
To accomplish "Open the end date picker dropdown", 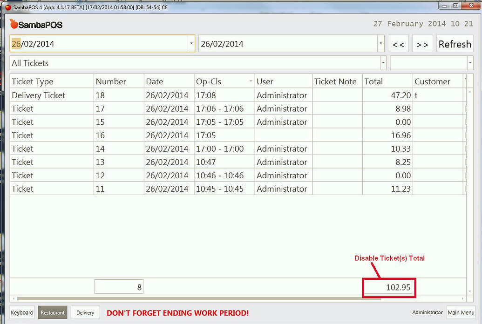I will pos(380,42).
